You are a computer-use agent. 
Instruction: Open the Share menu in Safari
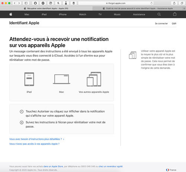click(174, 3)
